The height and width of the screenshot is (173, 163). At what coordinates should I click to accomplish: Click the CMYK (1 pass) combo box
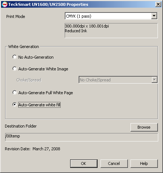coord(111,16)
